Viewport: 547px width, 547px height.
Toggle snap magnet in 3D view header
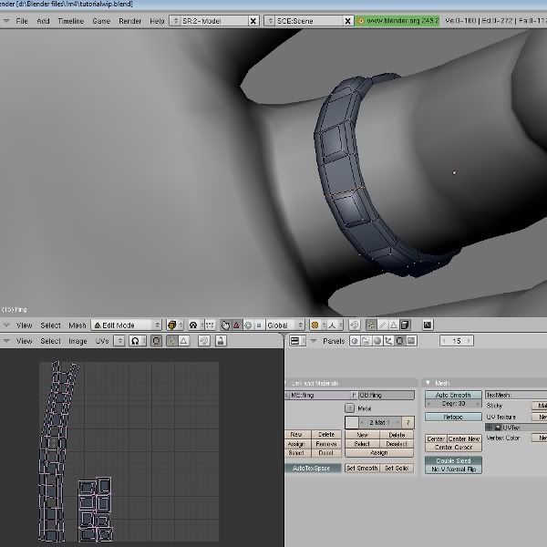coord(354,325)
